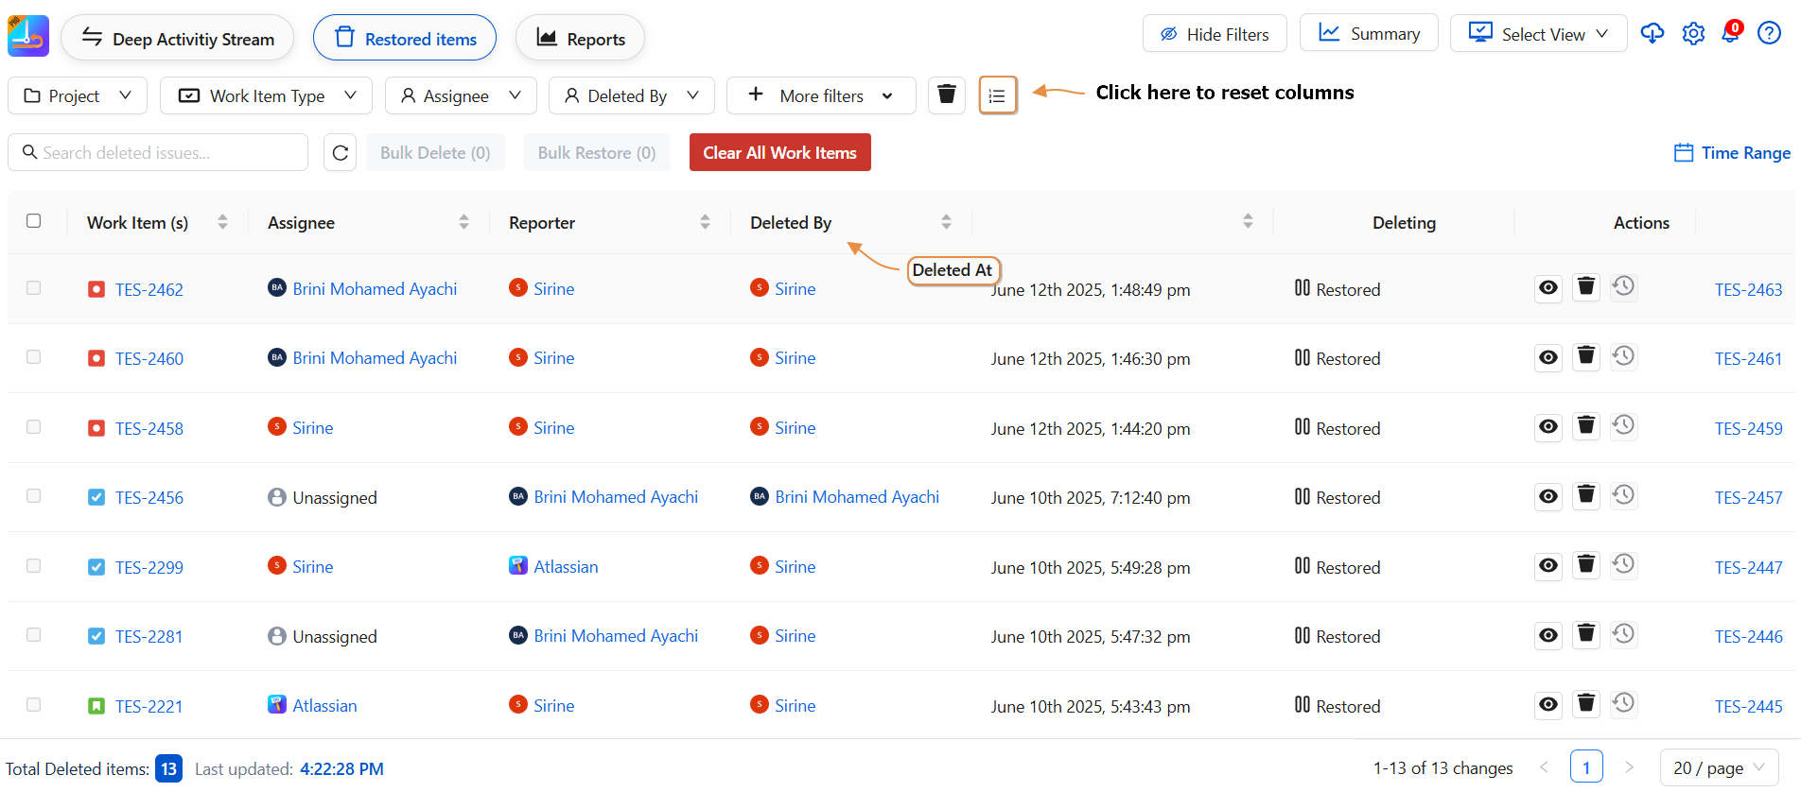Viewport: 1801px width, 792px height.
Task: Open the TES-2299 work item link
Action: [149, 567]
